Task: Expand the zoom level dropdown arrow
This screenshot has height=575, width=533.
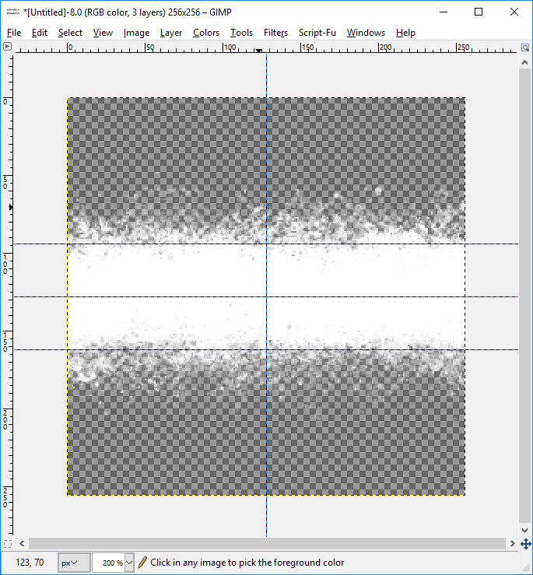Action: click(x=129, y=563)
